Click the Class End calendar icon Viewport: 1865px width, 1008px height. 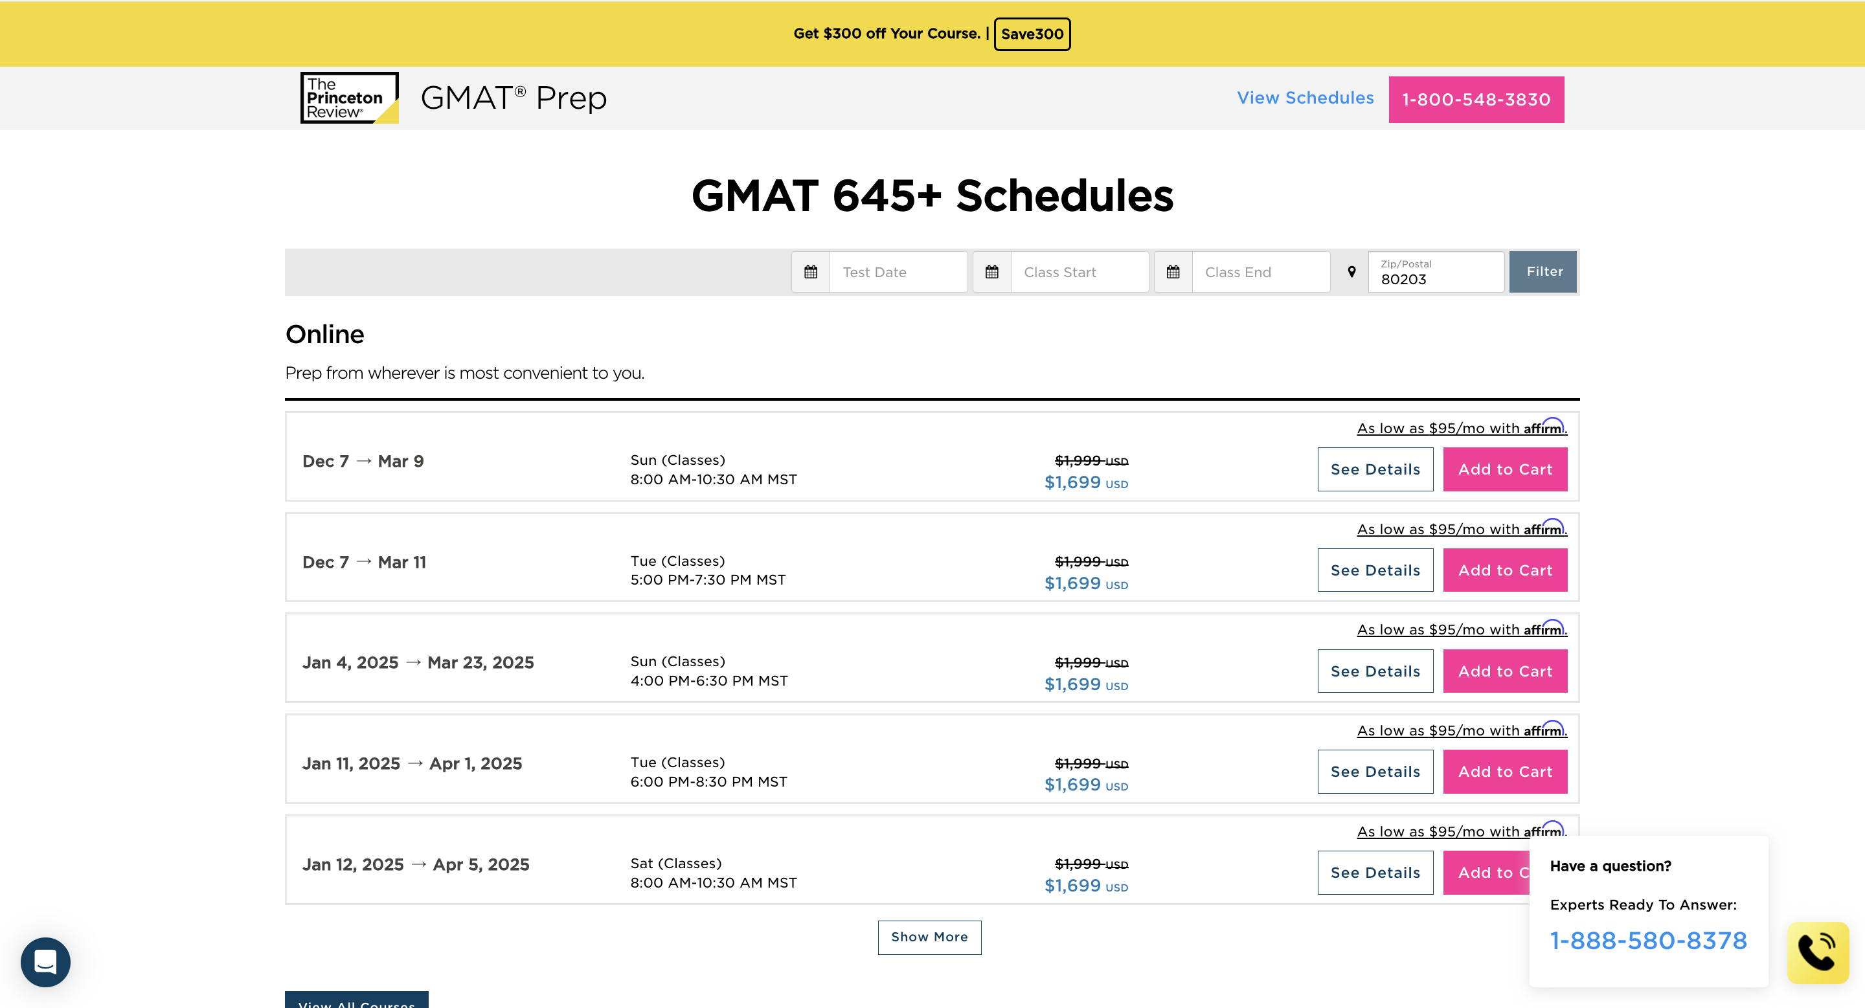tap(1172, 272)
